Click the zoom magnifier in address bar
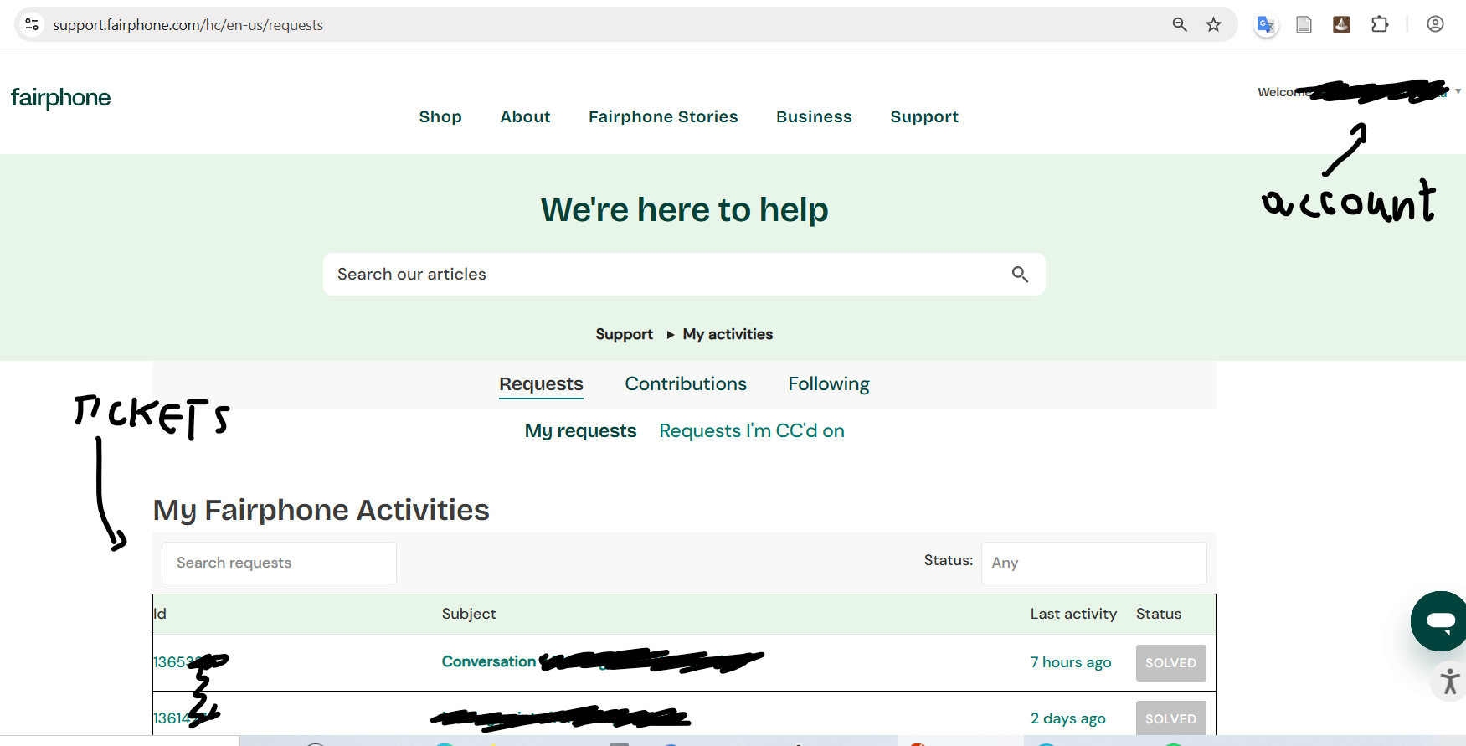Image resolution: width=1466 pixels, height=746 pixels. tap(1180, 25)
